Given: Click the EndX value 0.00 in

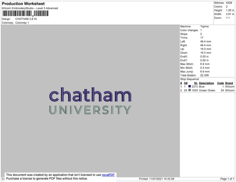Looking at the screenshot, I should [204, 56].
